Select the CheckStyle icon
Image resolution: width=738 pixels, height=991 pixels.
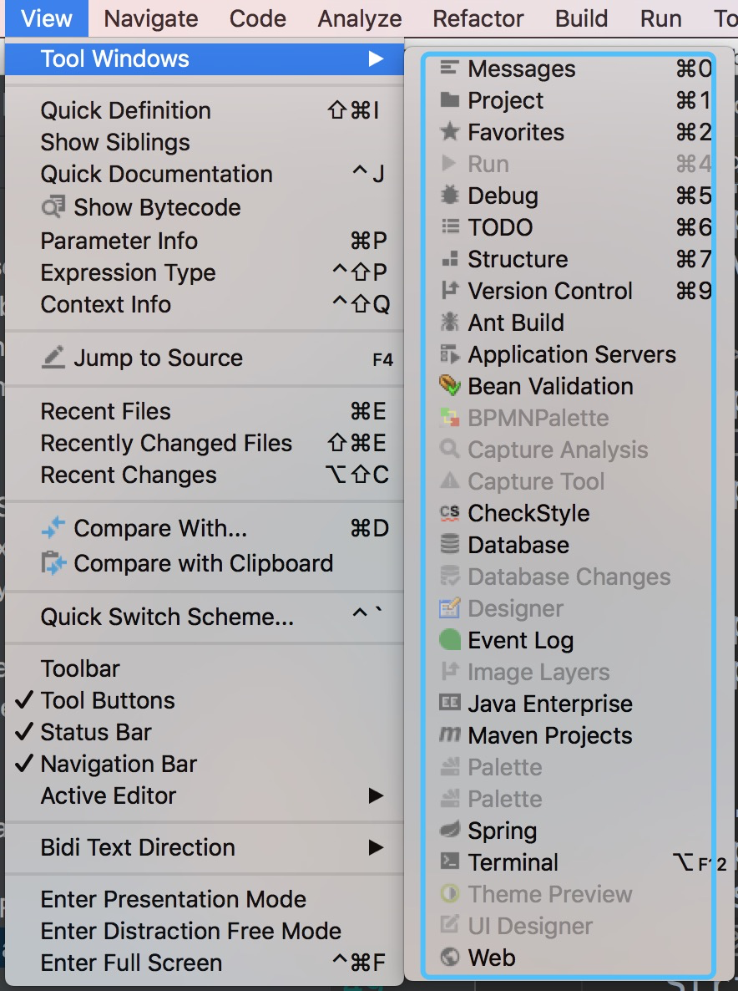(x=449, y=512)
